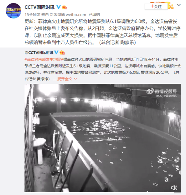Open CCTV国际时讯 profile avatar
The width and height of the screenshot is (186, 195).
(13, 11)
